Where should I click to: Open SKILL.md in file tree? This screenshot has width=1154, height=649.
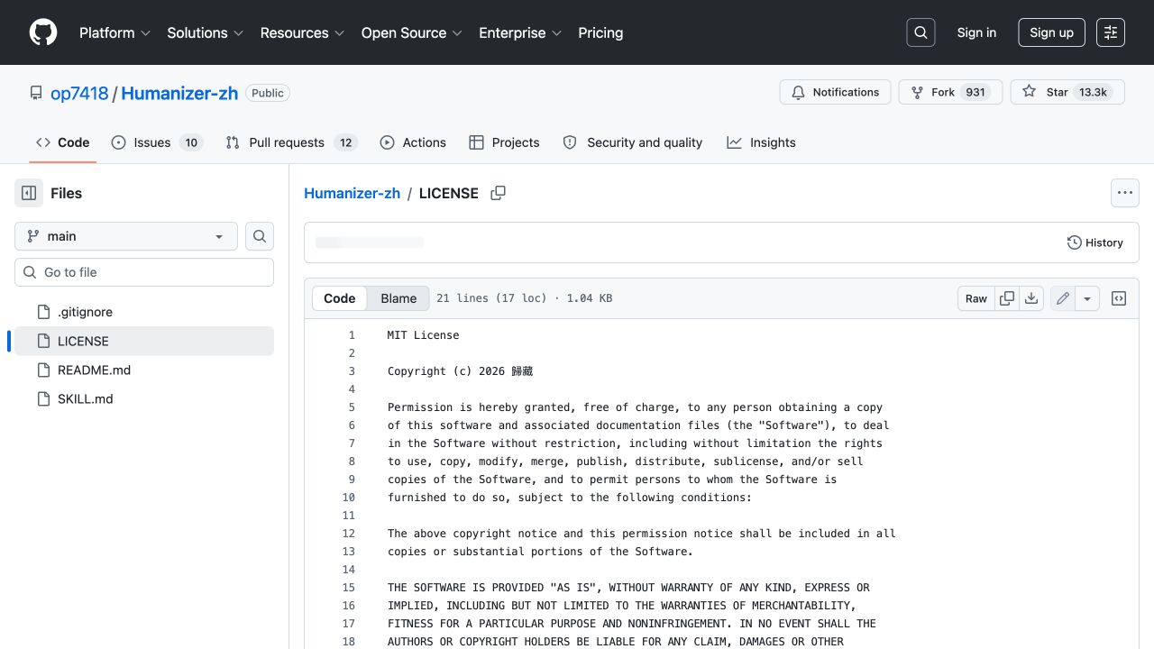coord(144,398)
